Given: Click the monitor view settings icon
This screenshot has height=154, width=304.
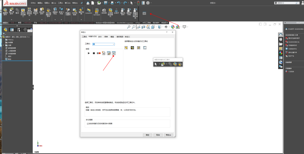Looking at the screenshot, I should tap(184, 27).
